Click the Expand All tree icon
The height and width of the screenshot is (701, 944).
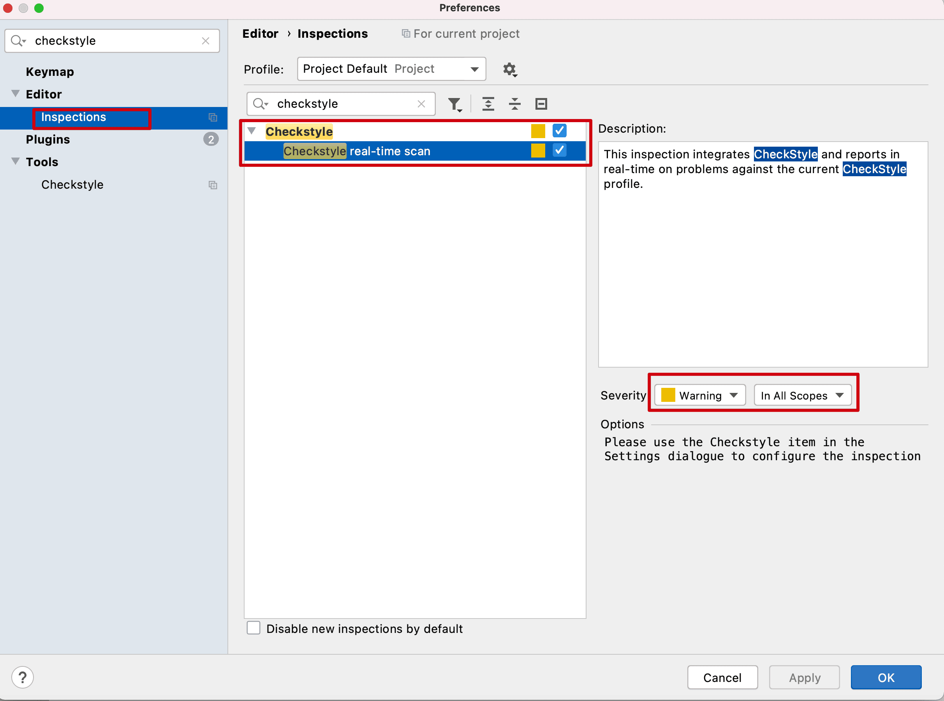pos(488,104)
